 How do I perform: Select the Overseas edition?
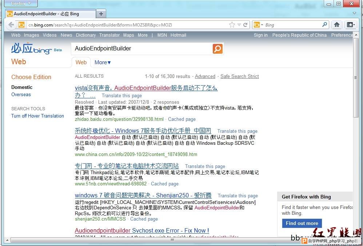click(x=21, y=95)
